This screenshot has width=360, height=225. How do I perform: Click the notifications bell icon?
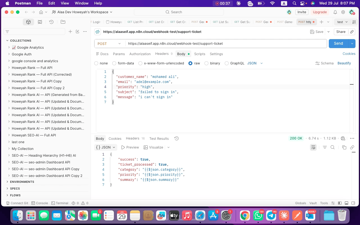[335, 12]
